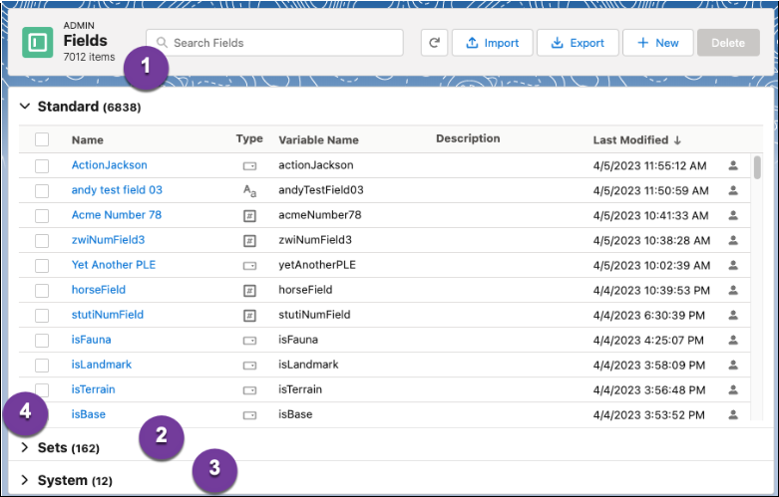Screen dimensions: 779x497
Task: Open the isBase field link
Action: 89,414
